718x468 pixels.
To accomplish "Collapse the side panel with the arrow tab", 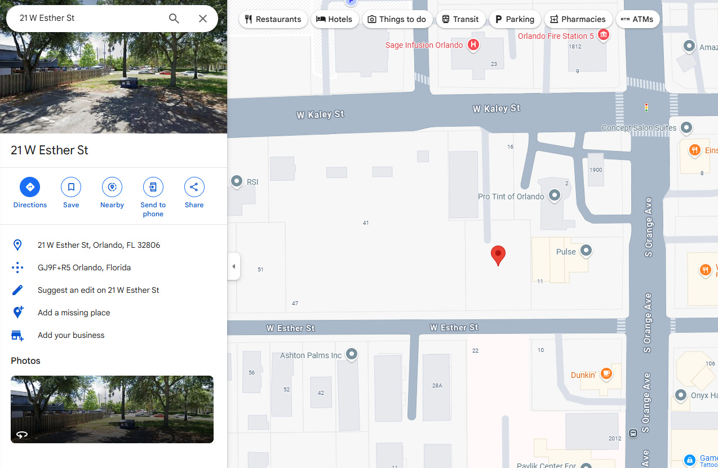I will pyautogui.click(x=234, y=266).
